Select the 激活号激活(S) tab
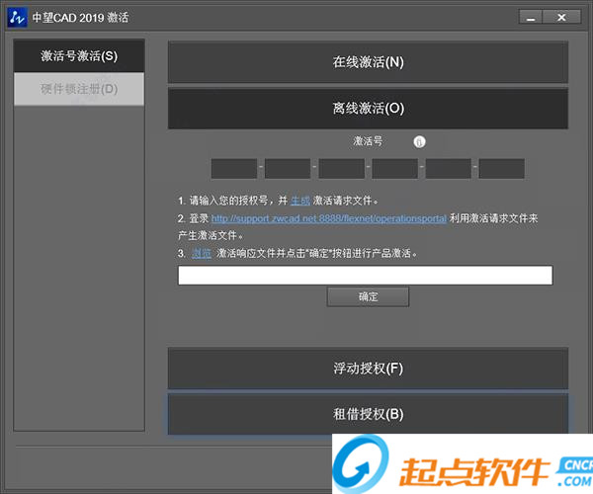The height and width of the screenshot is (494, 593). pyautogui.click(x=79, y=56)
